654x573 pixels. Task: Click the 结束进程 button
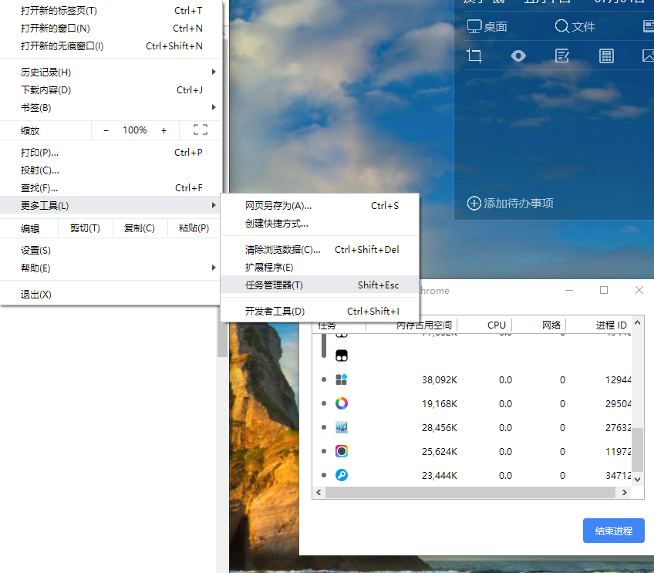coord(614,531)
